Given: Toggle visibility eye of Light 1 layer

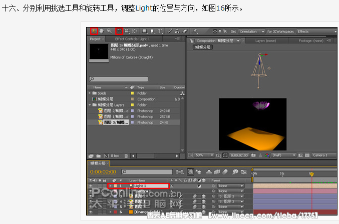Looking at the screenshot, I should click(91, 185).
